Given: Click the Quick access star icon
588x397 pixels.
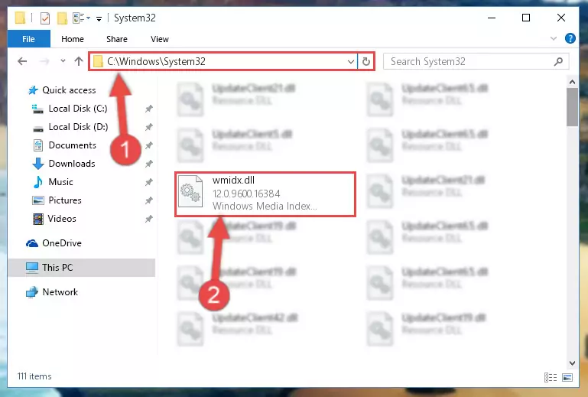Looking at the screenshot, I should 33,90.
